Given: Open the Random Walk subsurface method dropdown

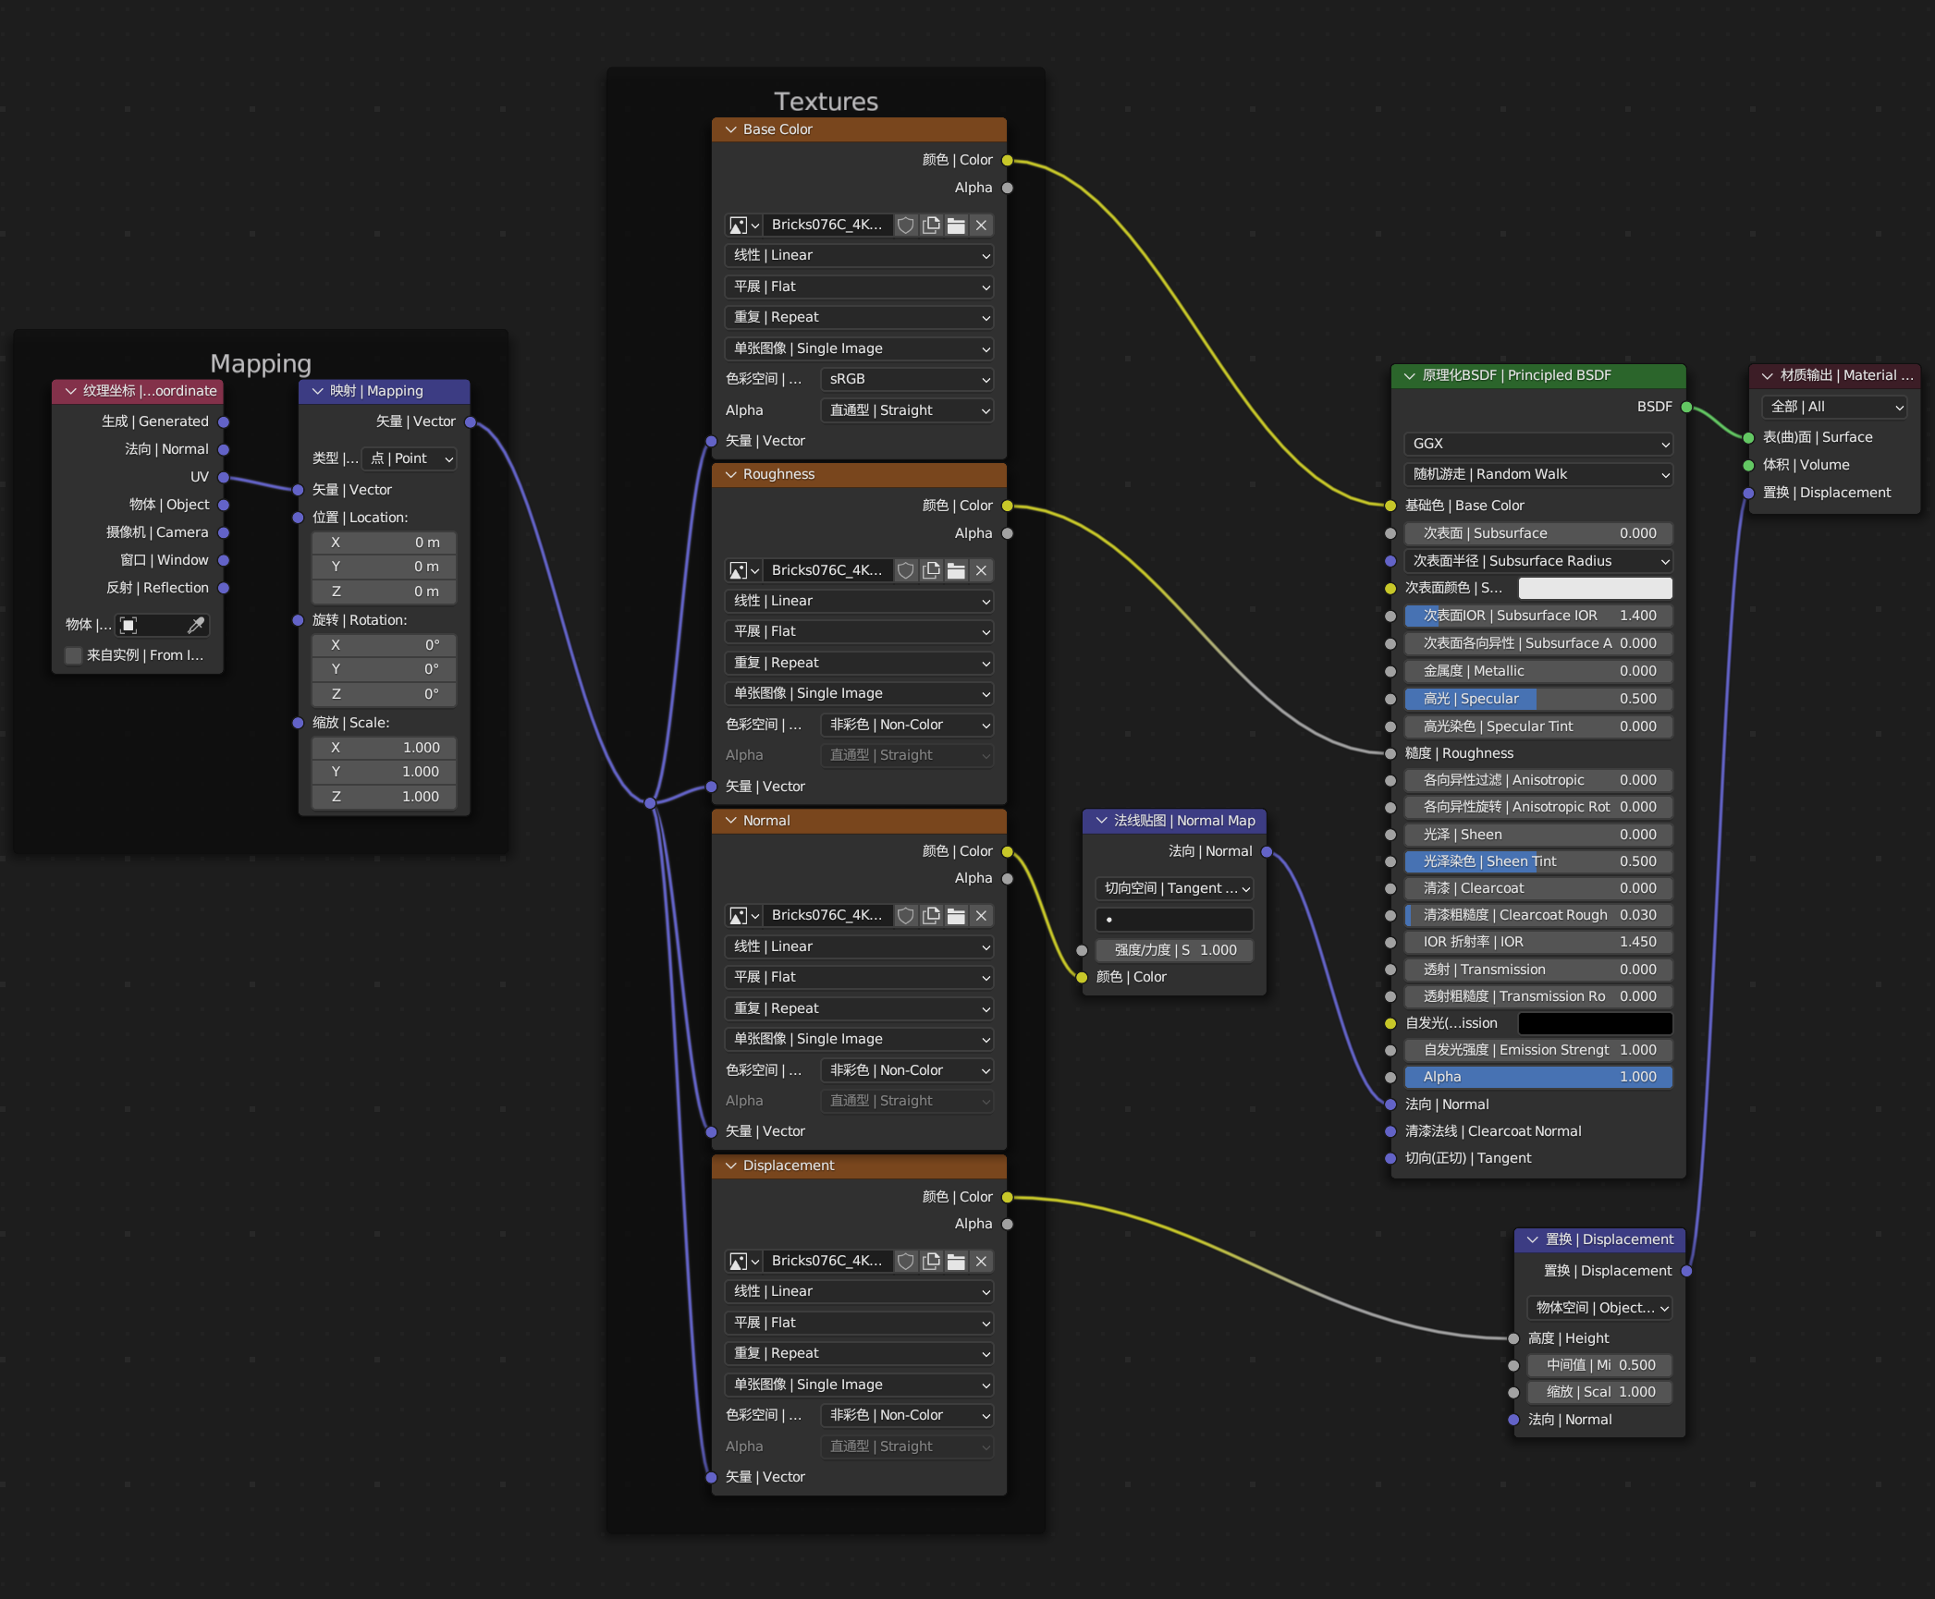Looking at the screenshot, I should 1538,474.
